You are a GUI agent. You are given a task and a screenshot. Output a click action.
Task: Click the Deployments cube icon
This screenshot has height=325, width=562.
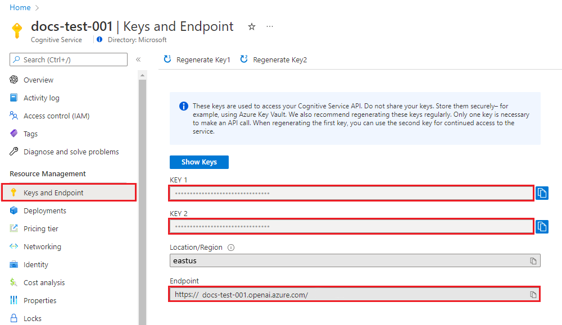pos(12,210)
